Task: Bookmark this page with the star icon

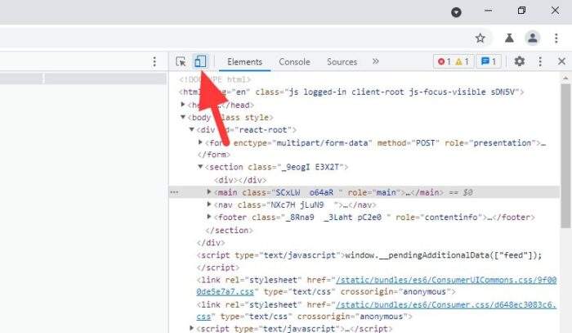Action: (x=480, y=38)
